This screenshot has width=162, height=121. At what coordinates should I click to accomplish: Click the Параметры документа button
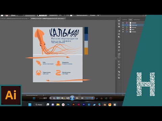tap(82, 15)
